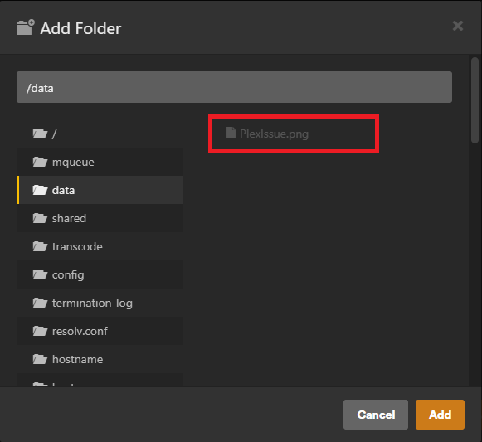Select the mqueue directory label
The height and width of the screenshot is (442, 482).
(73, 162)
